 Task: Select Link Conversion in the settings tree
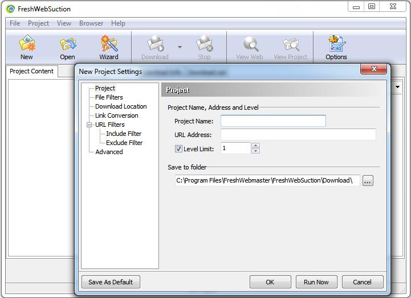pyautogui.click(x=117, y=115)
